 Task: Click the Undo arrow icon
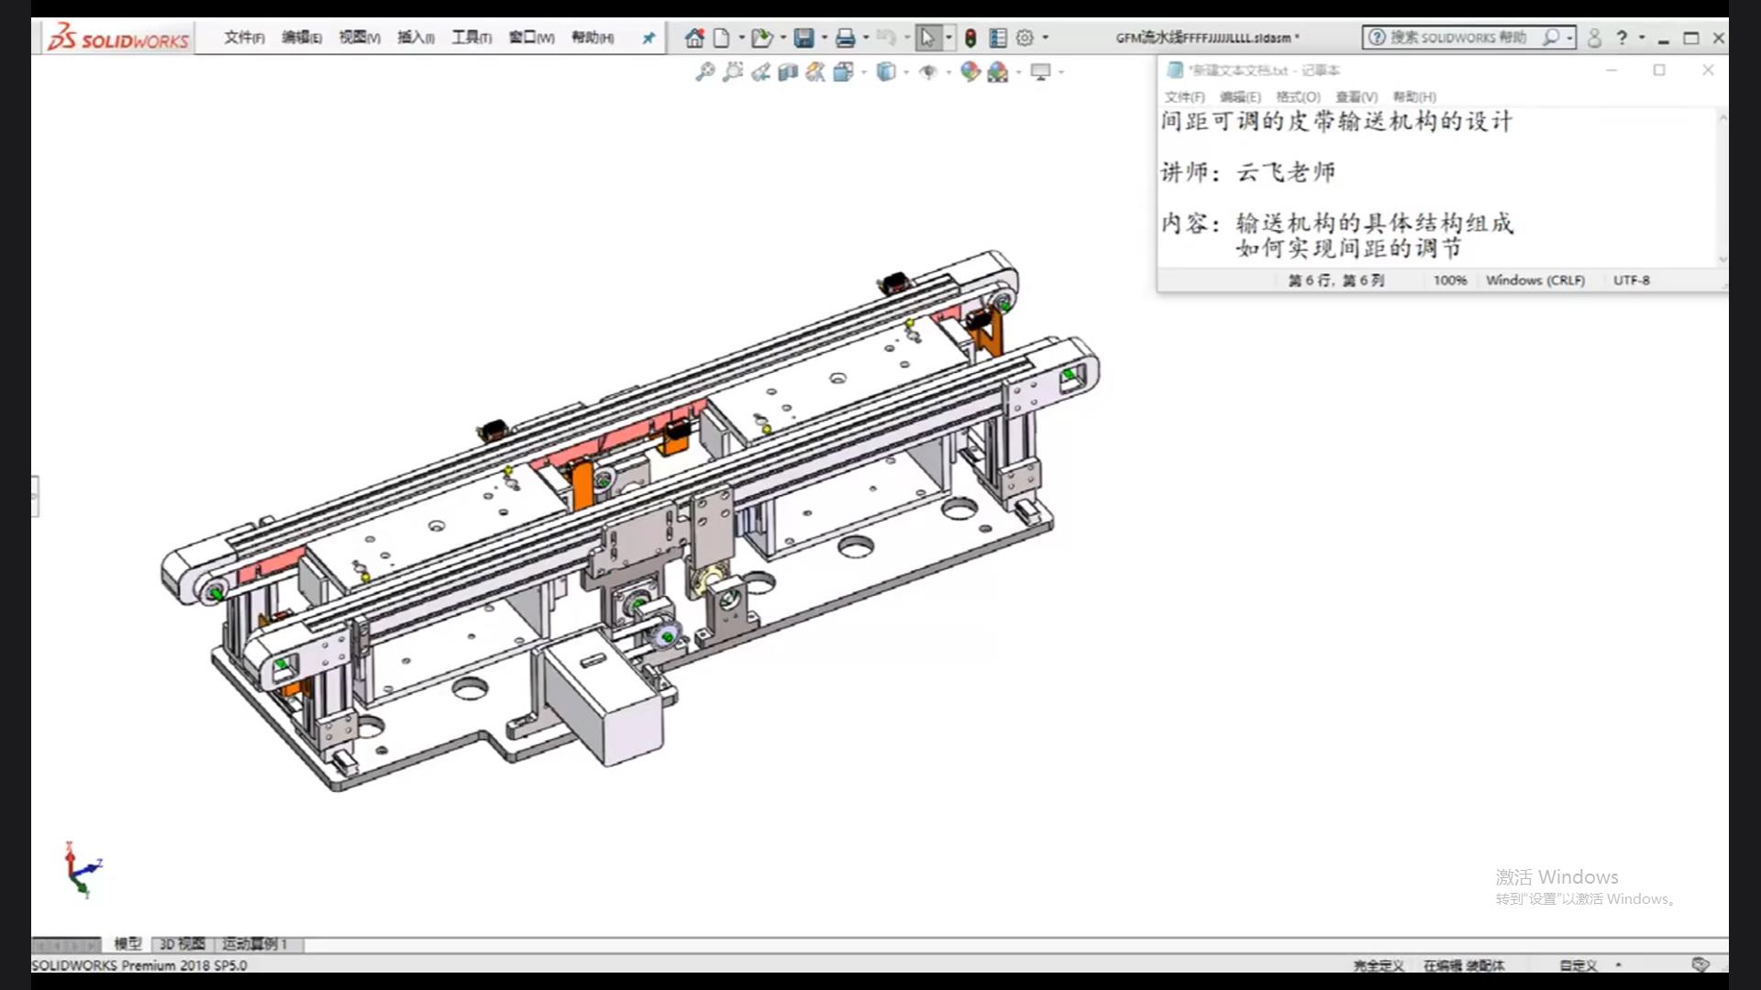click(885, 38)
